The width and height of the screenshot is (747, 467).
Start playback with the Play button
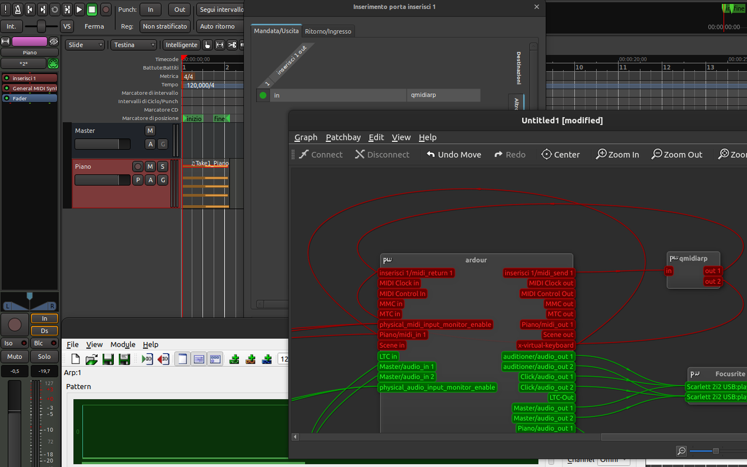[80, 9]
